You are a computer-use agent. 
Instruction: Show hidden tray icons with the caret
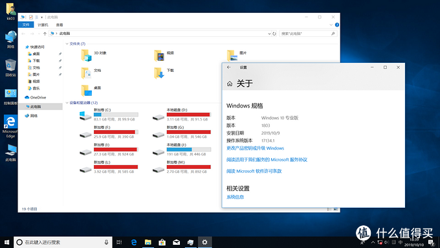point(373,242)
